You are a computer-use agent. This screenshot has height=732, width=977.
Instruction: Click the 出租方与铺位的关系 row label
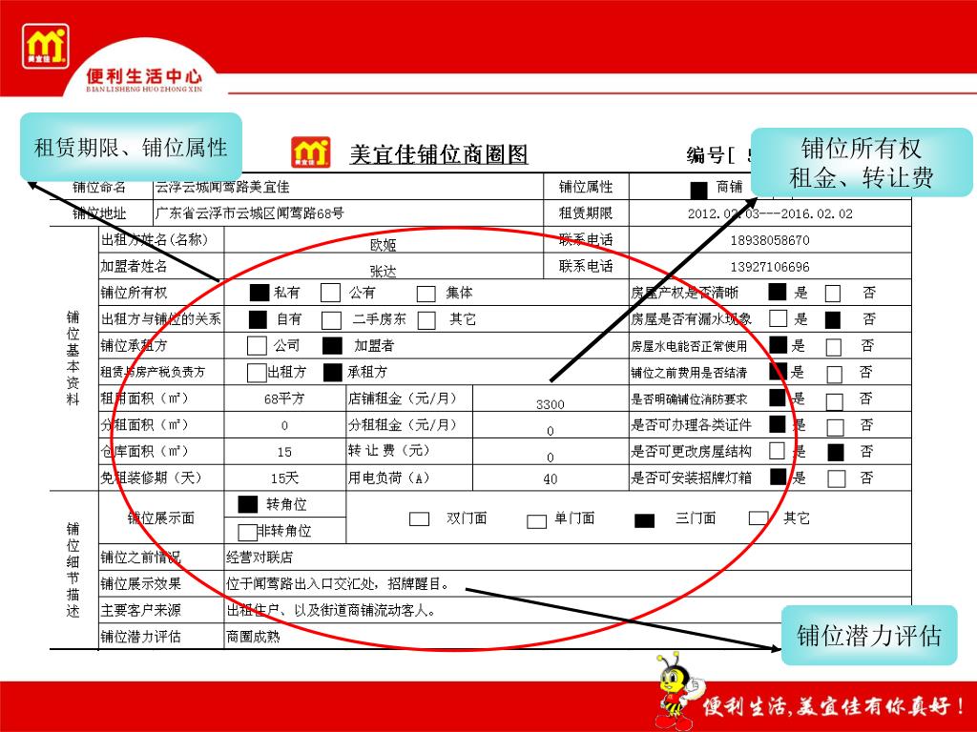(x=160, y=319)
